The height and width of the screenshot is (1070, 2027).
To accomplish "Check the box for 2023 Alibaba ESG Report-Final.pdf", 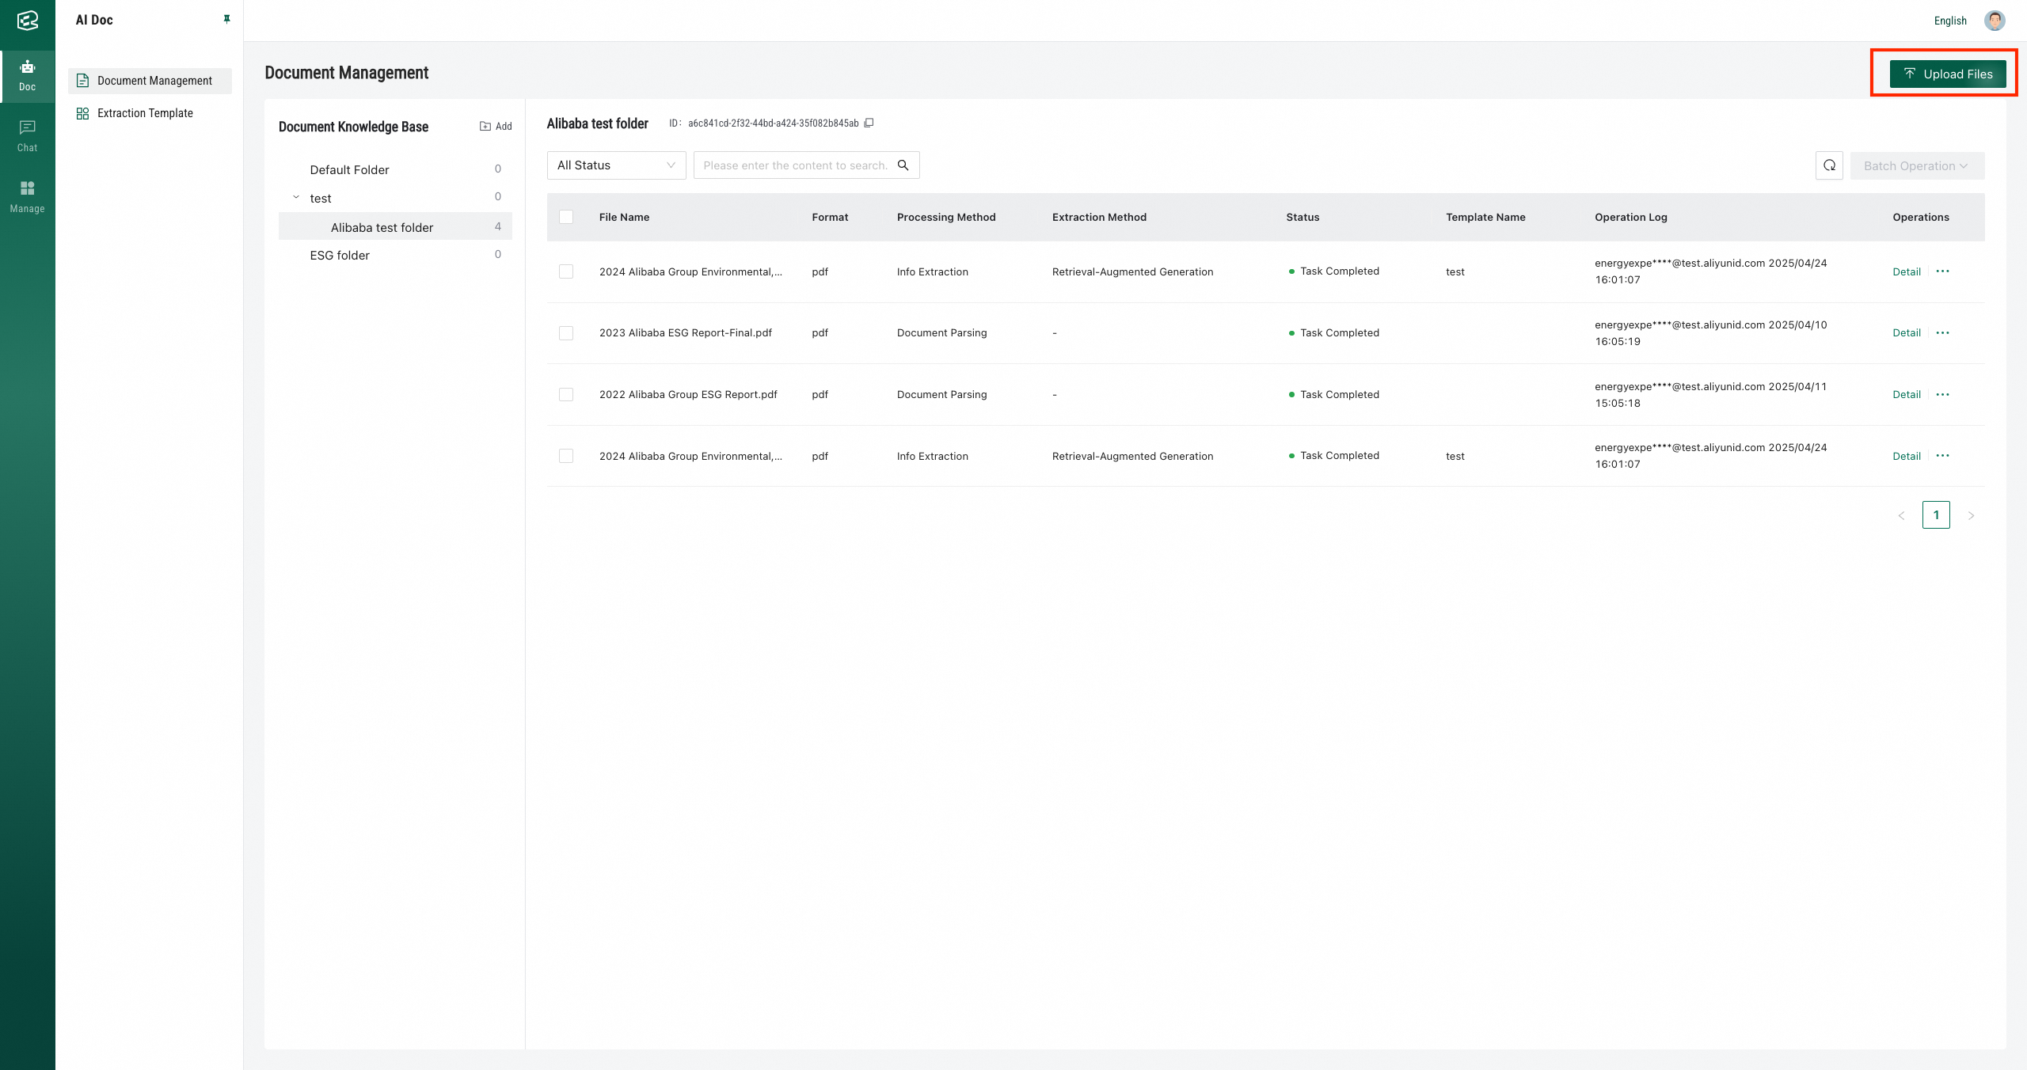I will (x=566, y=333).
